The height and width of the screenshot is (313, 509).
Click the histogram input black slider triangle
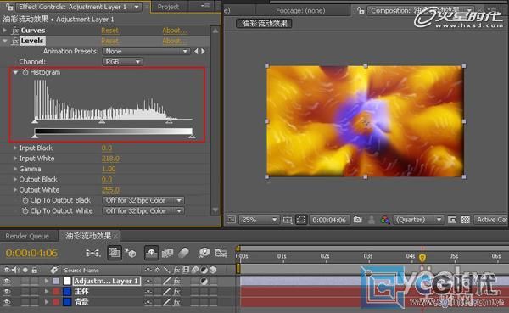35,121
